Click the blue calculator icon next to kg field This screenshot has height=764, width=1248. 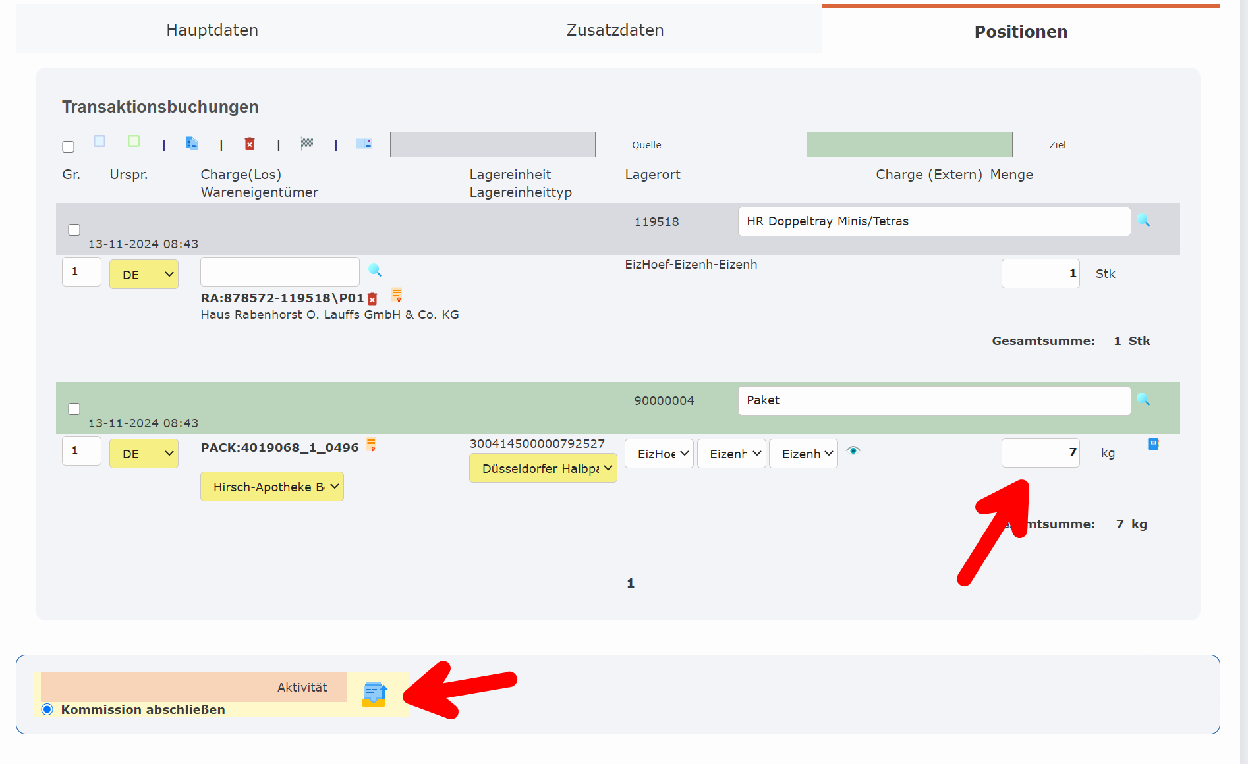pos(1153,444)
